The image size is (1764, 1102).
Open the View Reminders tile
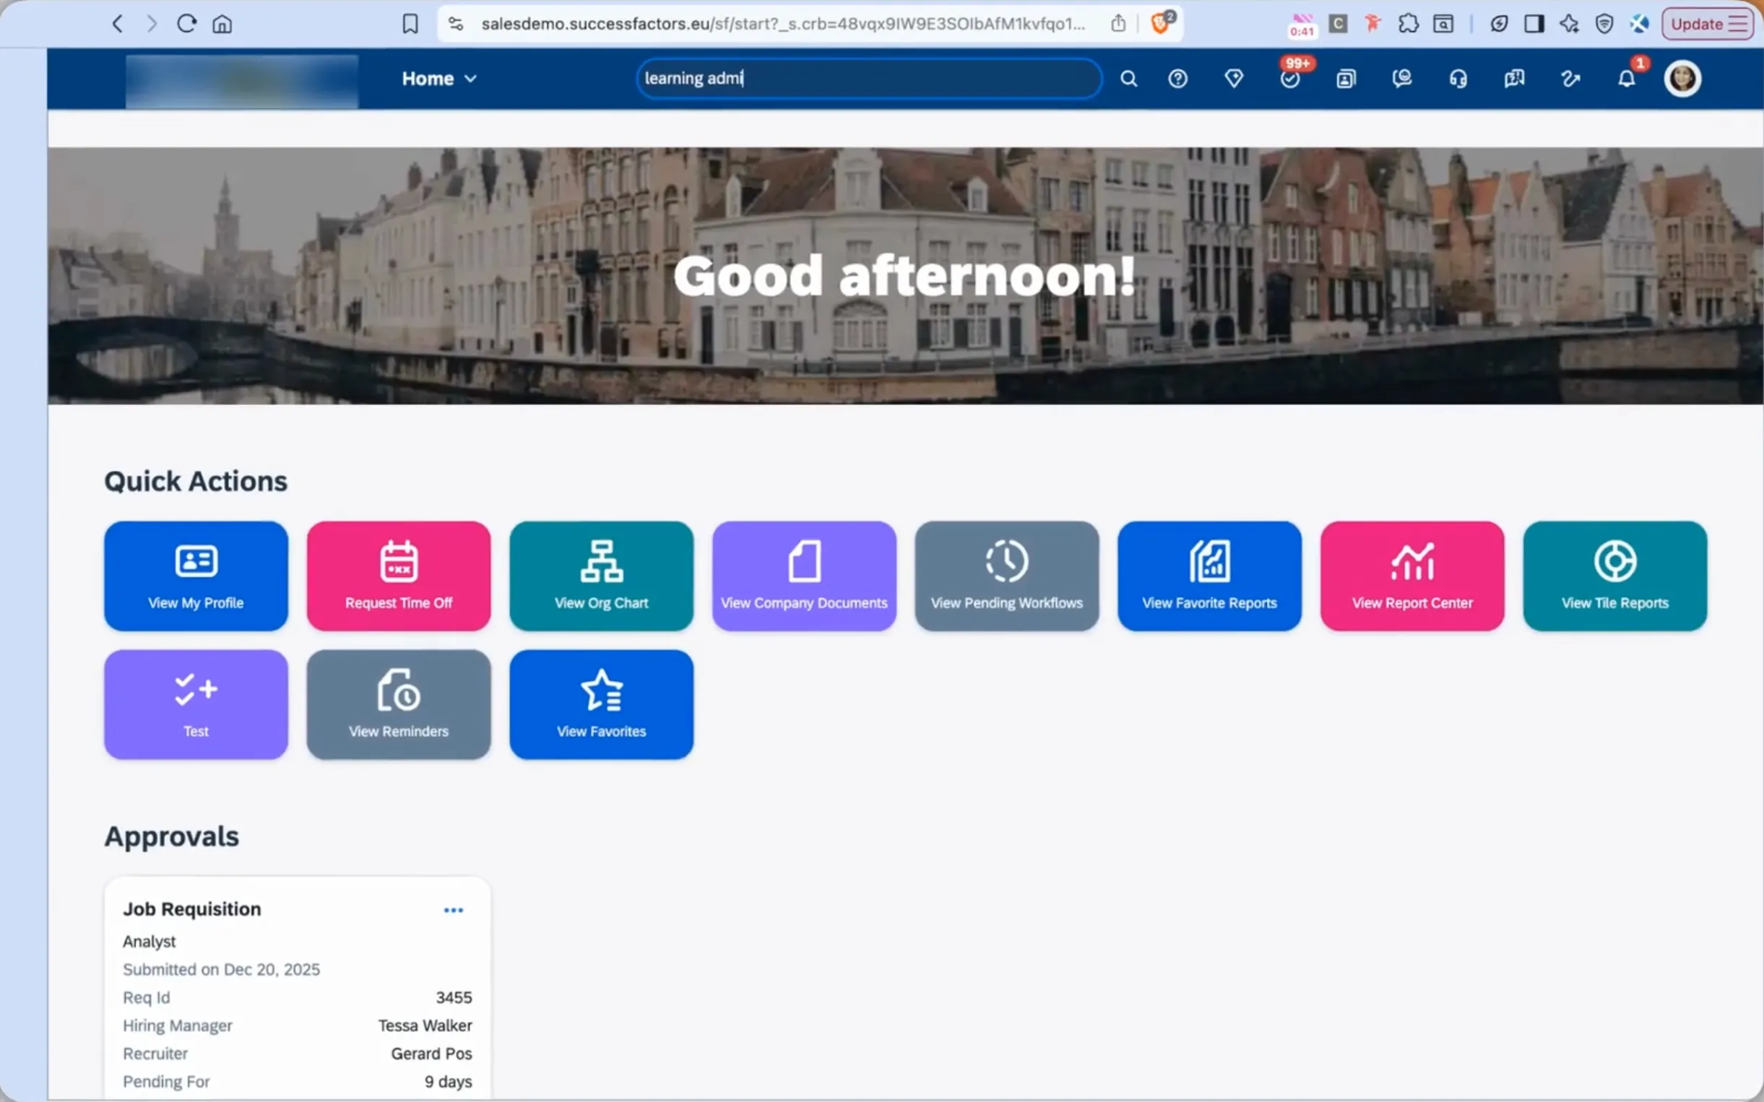pyautogui.click(x=399, y=705)
